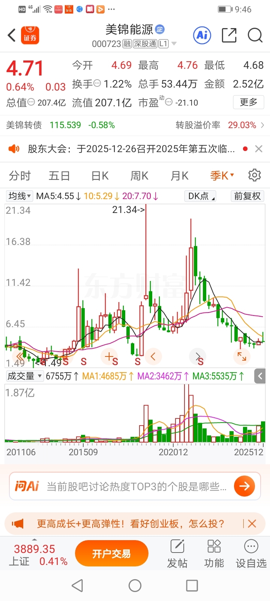Switch to 五日 tab
The width and height of the screenshot is (270, 601).
click(x=59, y=175)
